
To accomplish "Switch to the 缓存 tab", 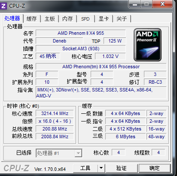I will 32,19.
